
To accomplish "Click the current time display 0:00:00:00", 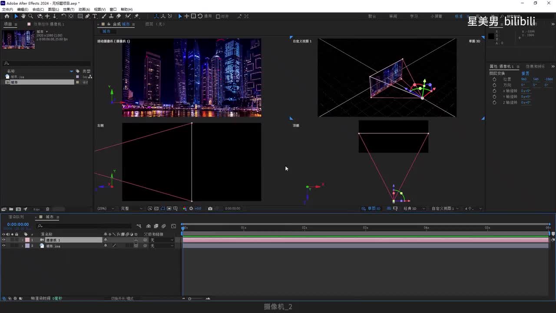I will coord(18,224).
